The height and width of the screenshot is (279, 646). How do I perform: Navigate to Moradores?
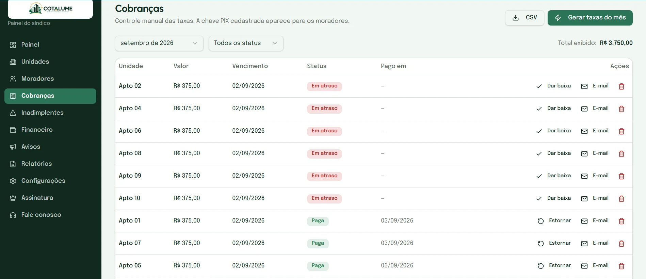point(50,79)
